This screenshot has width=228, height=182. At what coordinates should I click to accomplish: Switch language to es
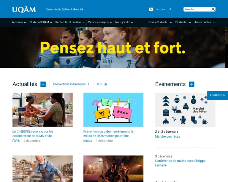click(x=163, y=9)
